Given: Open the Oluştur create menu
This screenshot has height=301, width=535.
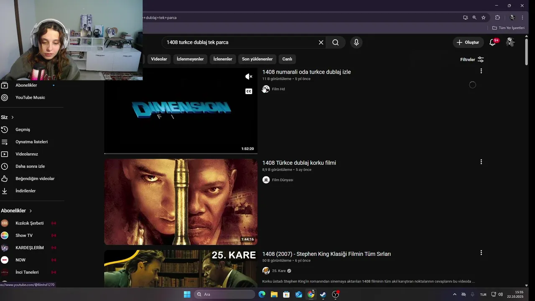Looking at the screenshot, I should tap(468, 42).
